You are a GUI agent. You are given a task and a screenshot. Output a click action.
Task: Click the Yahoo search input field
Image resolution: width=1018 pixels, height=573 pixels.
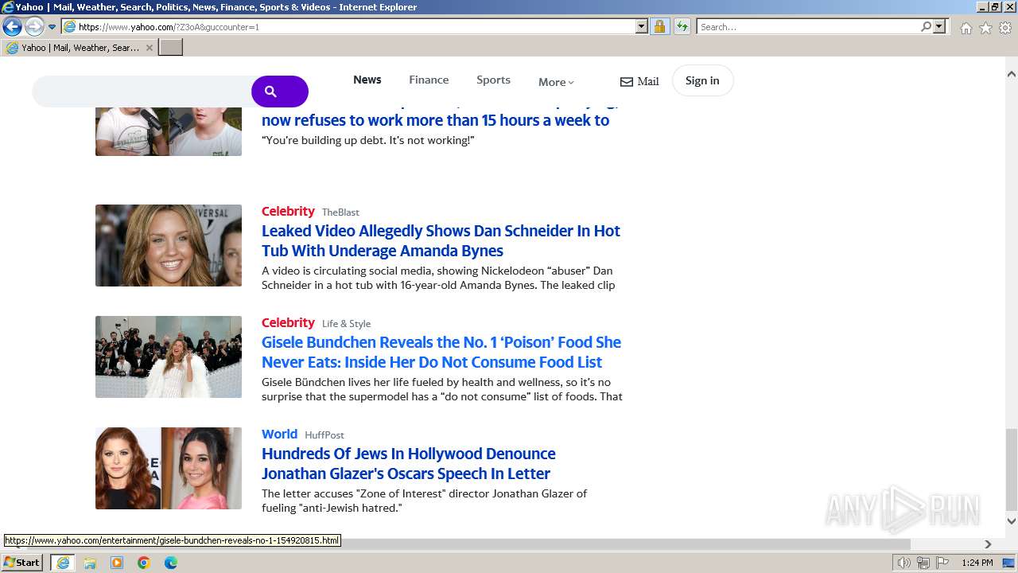pos(143,92)
